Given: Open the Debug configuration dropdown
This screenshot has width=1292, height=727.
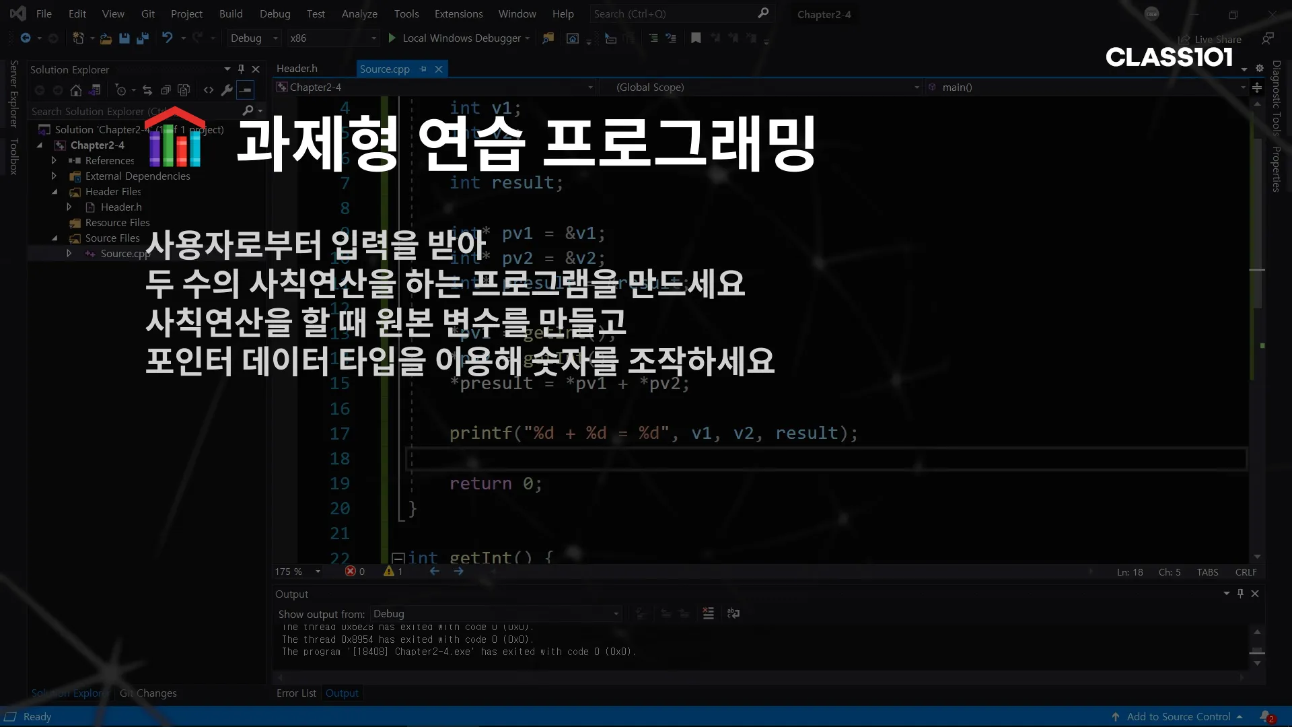Looking at the screenshot, I should tap(253, 38).
